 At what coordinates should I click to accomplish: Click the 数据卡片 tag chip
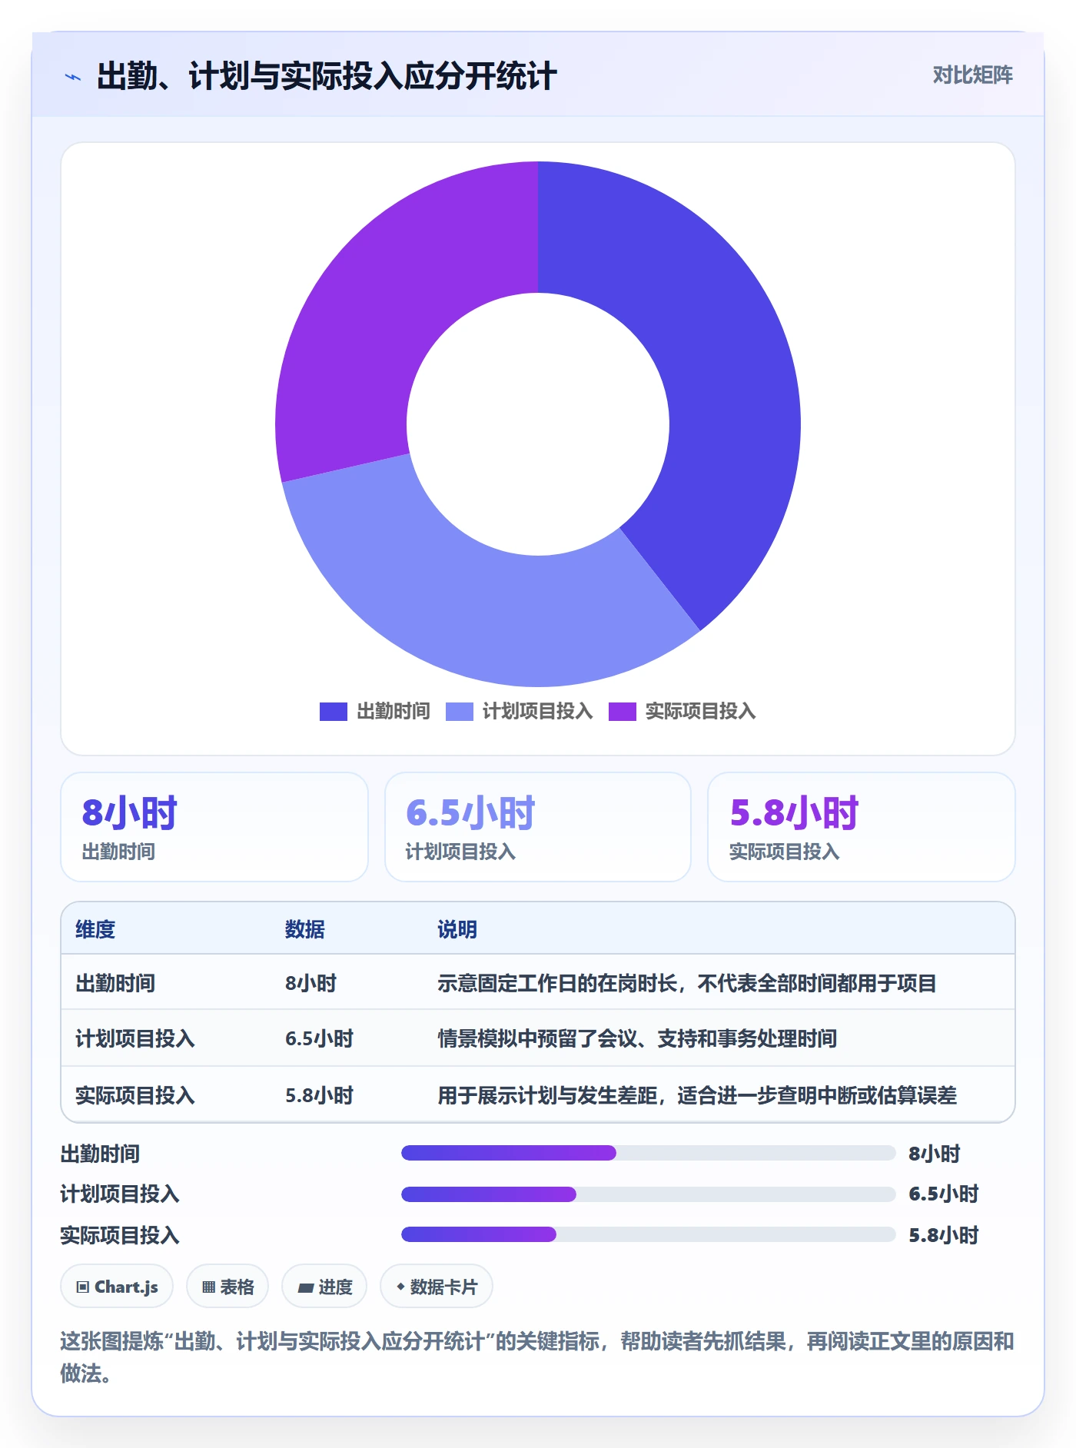[437, 1287]
